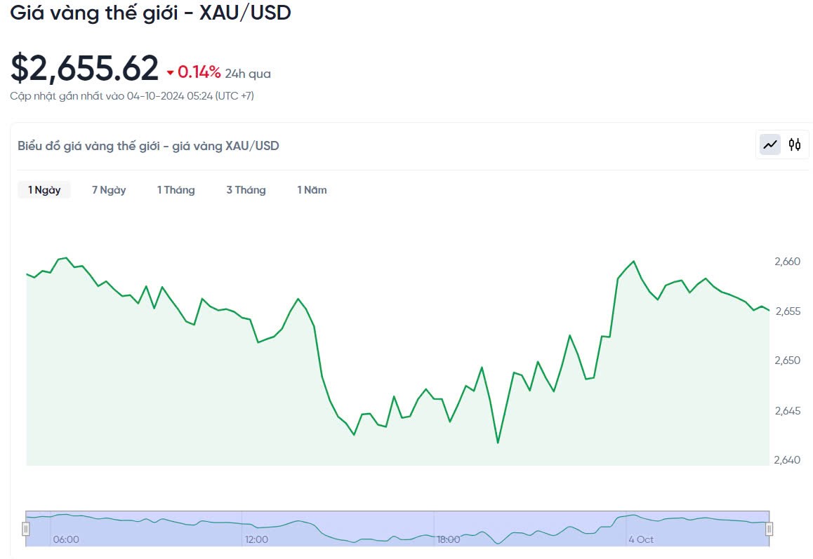Click the 2,640 y-axis label
The image size is (813, 559).
click(787, 460)
